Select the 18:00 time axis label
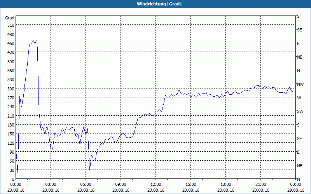Image resolution: width=311 pixels, height=194 pixels. [226, 185]
